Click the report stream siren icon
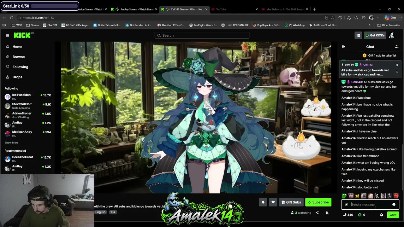This screenshot has height=227, width=404. tap(327, 213)
